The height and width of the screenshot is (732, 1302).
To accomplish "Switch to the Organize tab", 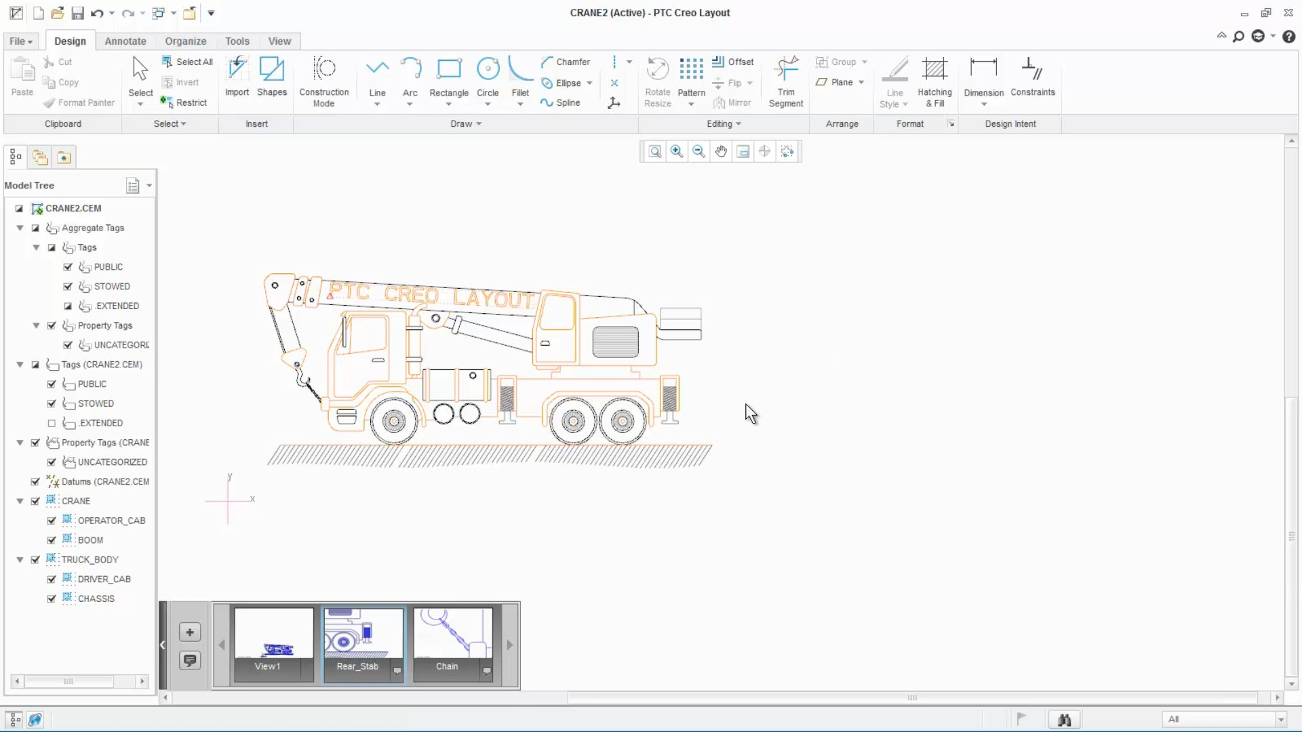I will tap(185, 41).
